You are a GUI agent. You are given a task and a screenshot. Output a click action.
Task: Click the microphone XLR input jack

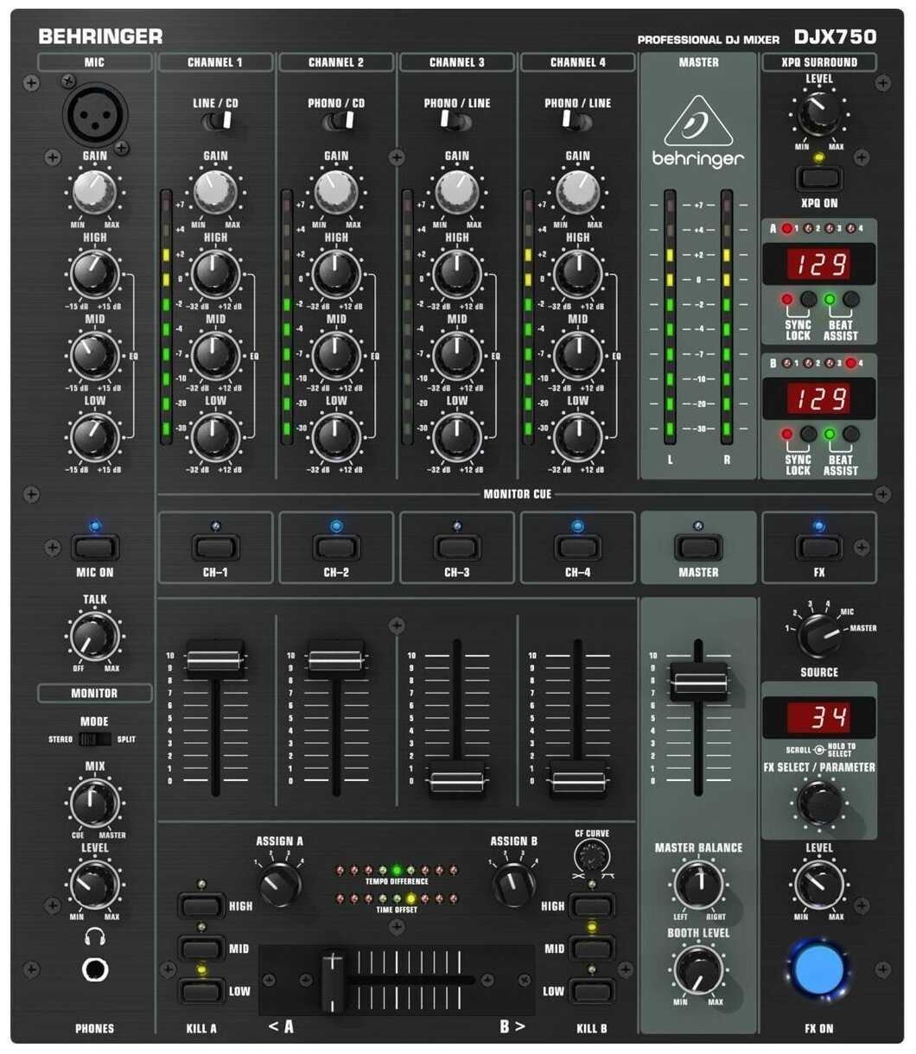tap(94, 113)
